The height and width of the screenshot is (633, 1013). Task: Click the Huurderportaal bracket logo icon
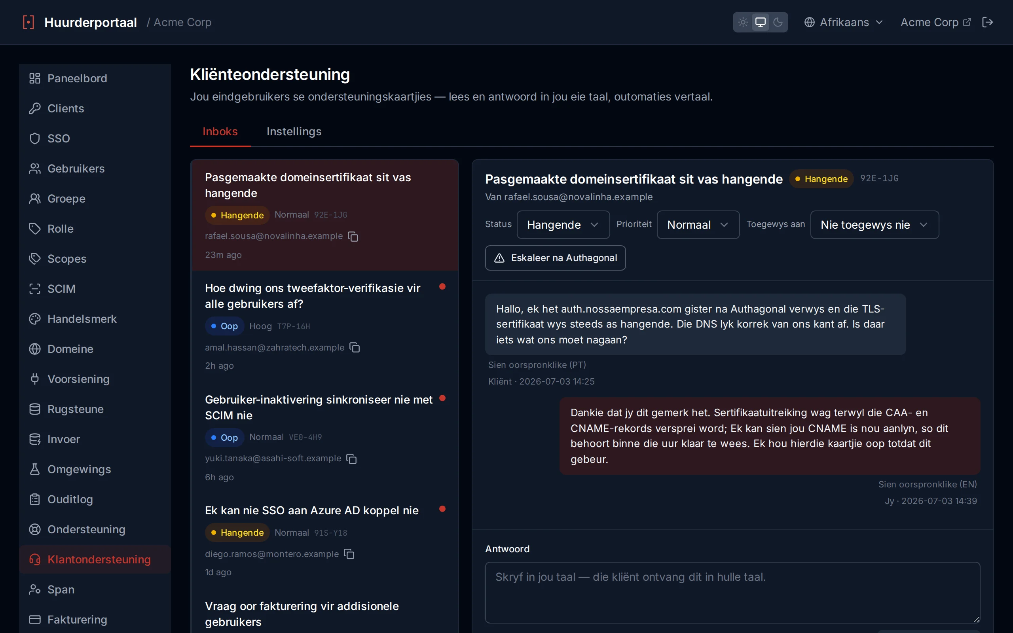click(28, 22)
